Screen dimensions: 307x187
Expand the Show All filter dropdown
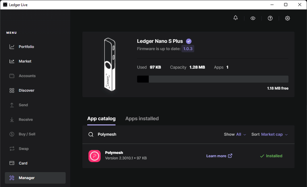[235, 134]
